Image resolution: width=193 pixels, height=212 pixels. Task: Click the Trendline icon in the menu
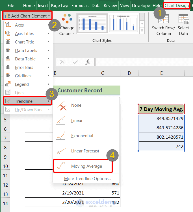coord(8,101)
